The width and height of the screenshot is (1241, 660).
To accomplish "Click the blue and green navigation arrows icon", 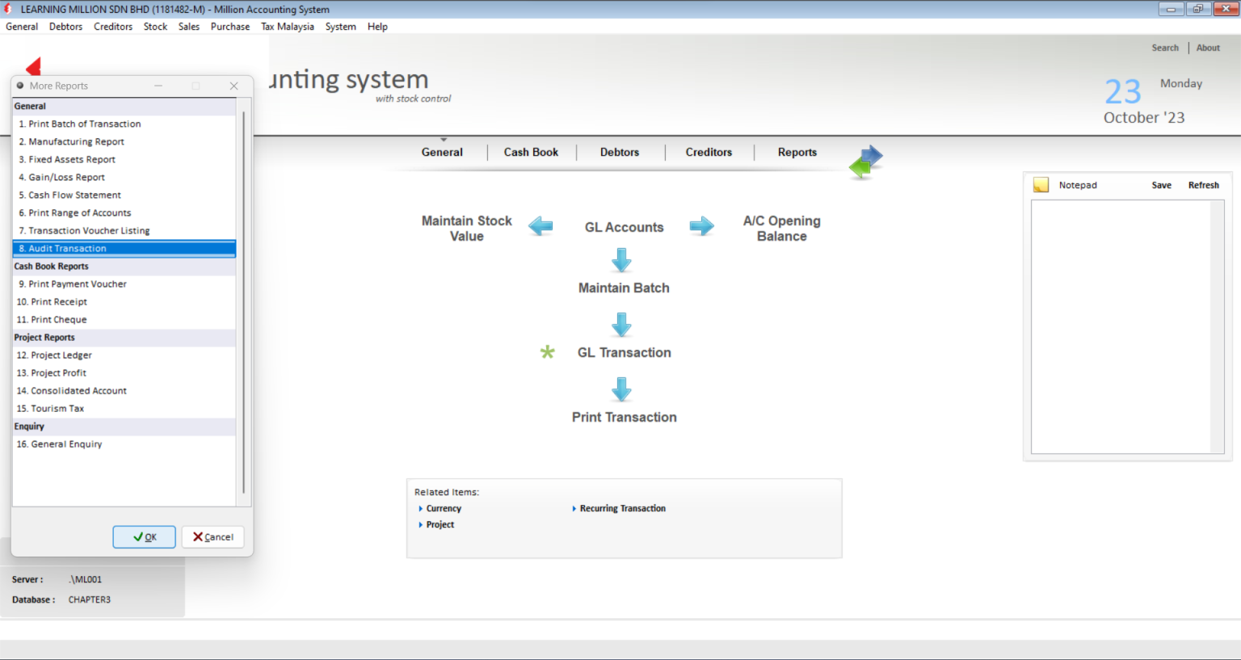I will pyautogui.click(x=866, y=161).
